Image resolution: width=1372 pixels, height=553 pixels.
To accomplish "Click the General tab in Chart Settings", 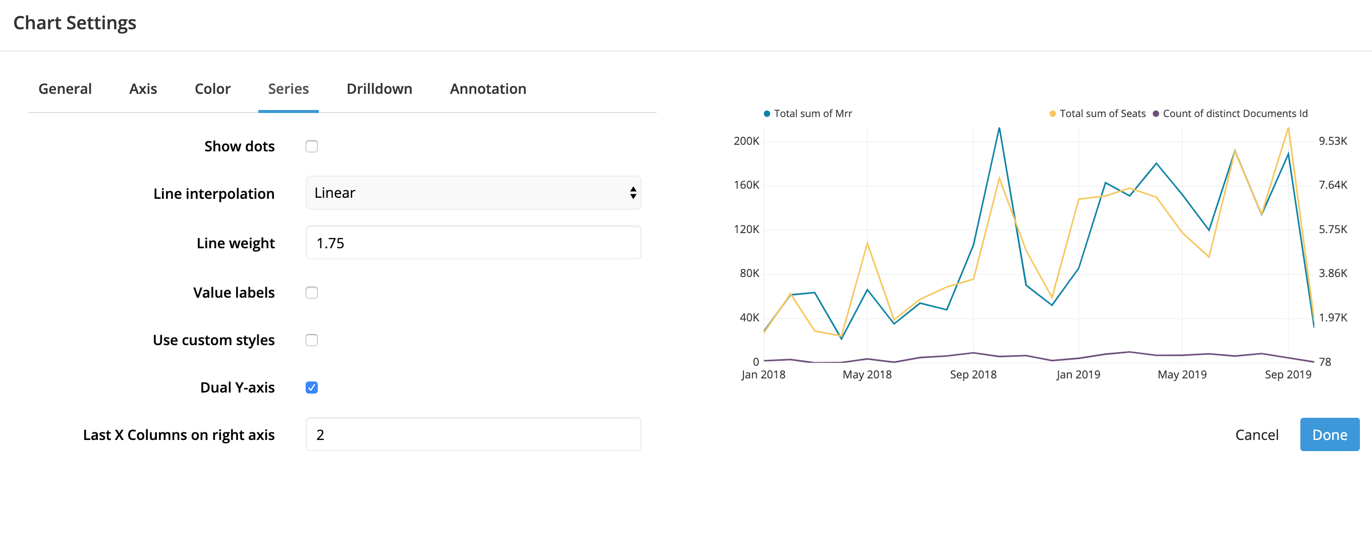I will (65, 88).
